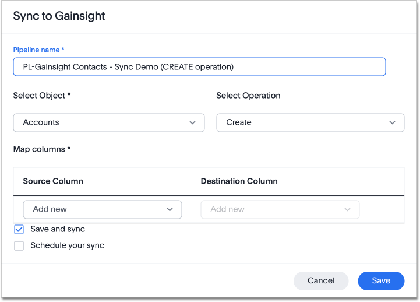
Task: Click the chevron arrow in Accounts dropdown
Action: tap(193, 122)
